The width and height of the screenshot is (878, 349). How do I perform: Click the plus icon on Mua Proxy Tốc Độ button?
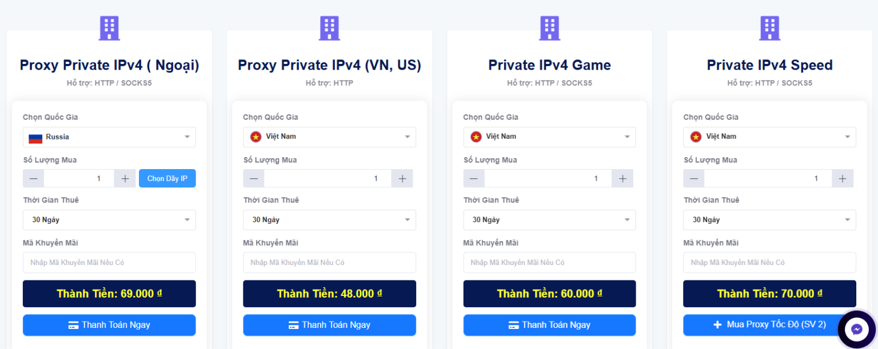pyautogui.click(x=716, y=324)
